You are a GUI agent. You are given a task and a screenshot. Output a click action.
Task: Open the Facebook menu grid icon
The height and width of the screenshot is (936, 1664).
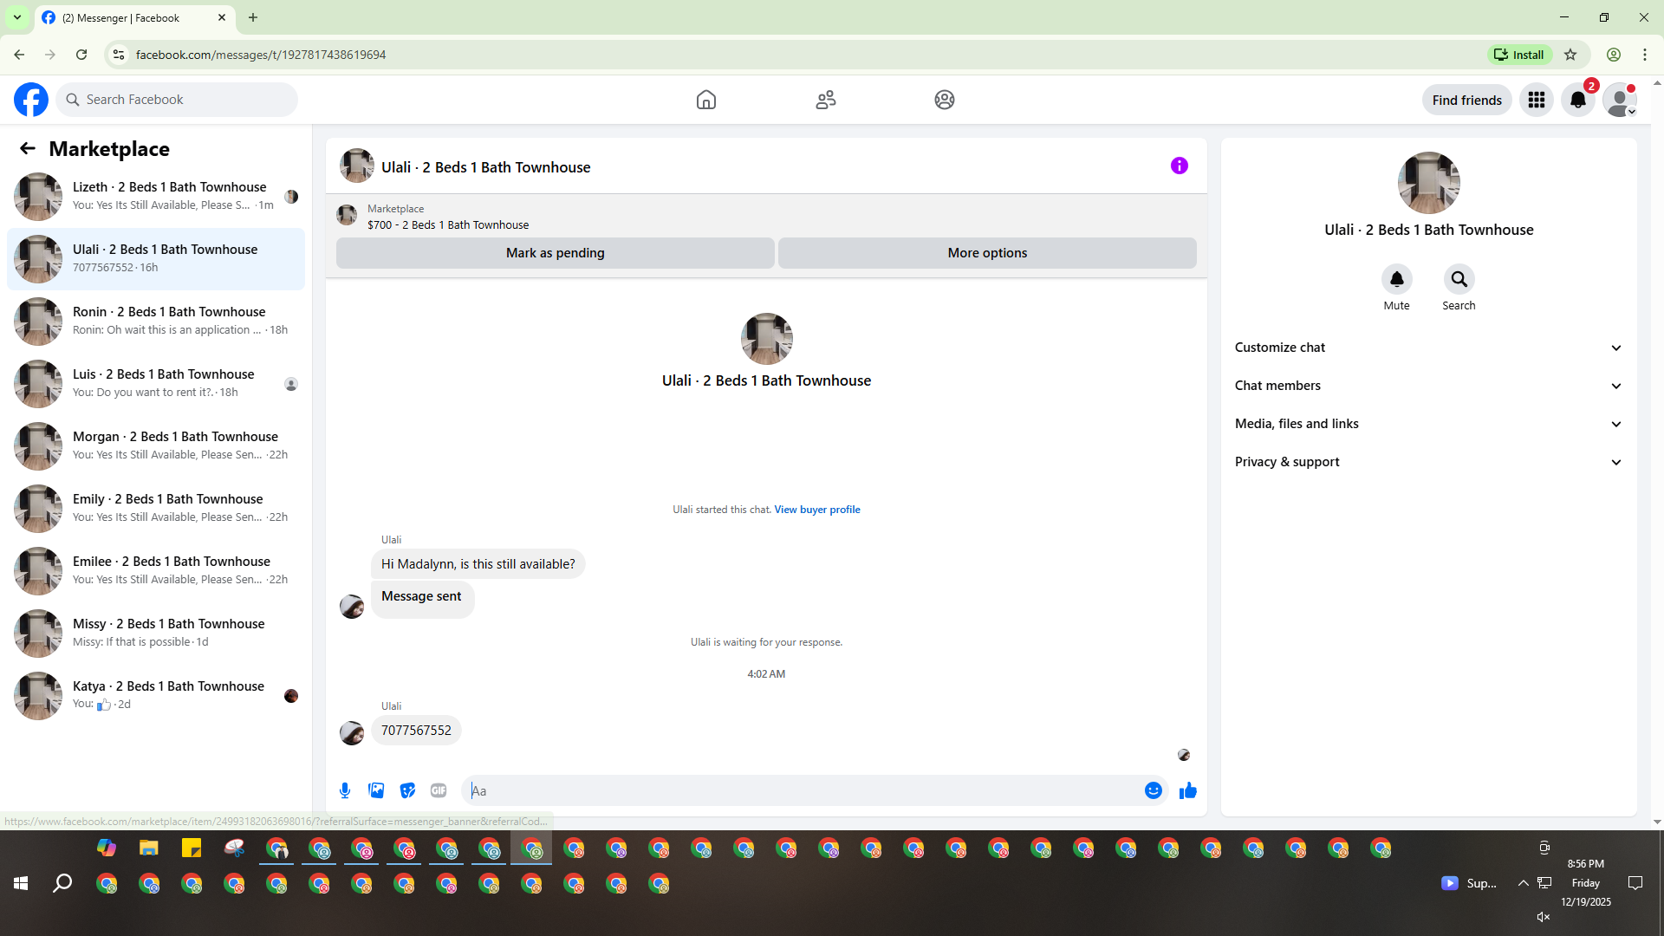click(x=1536, y=100)
